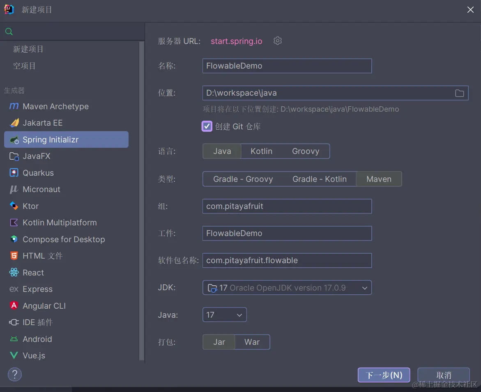
Task: Choose Maven build type
Action: point(379,179)
